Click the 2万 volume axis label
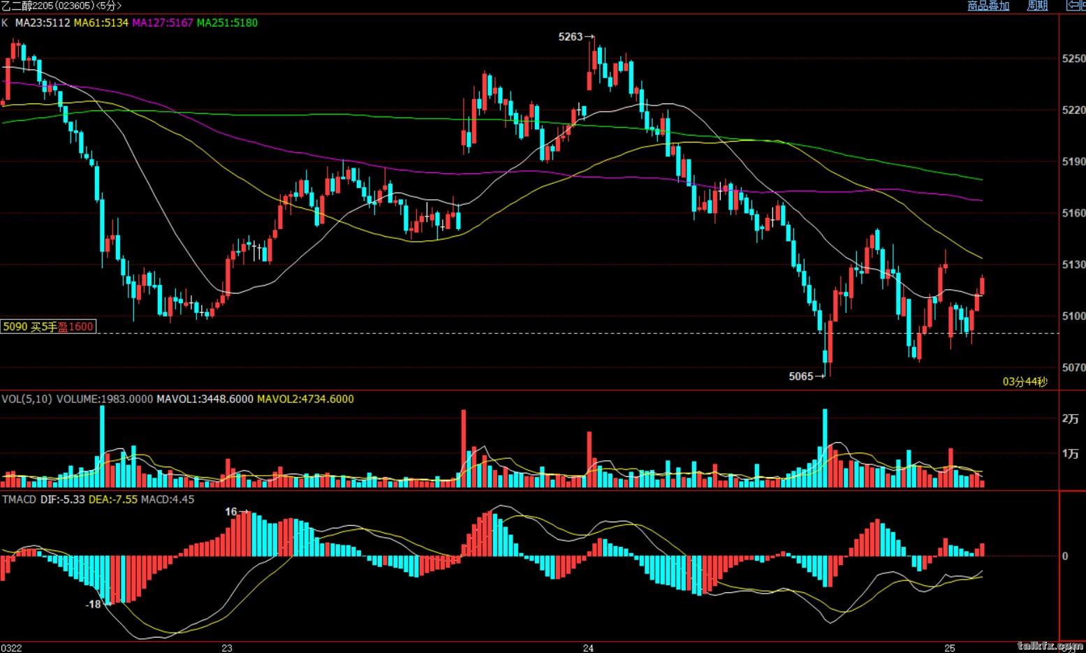The height and width of the screenshot is (653, 1086). coord(1070,418)
